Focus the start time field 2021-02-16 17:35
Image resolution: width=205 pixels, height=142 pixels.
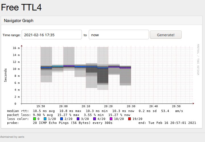click(52, 35)
